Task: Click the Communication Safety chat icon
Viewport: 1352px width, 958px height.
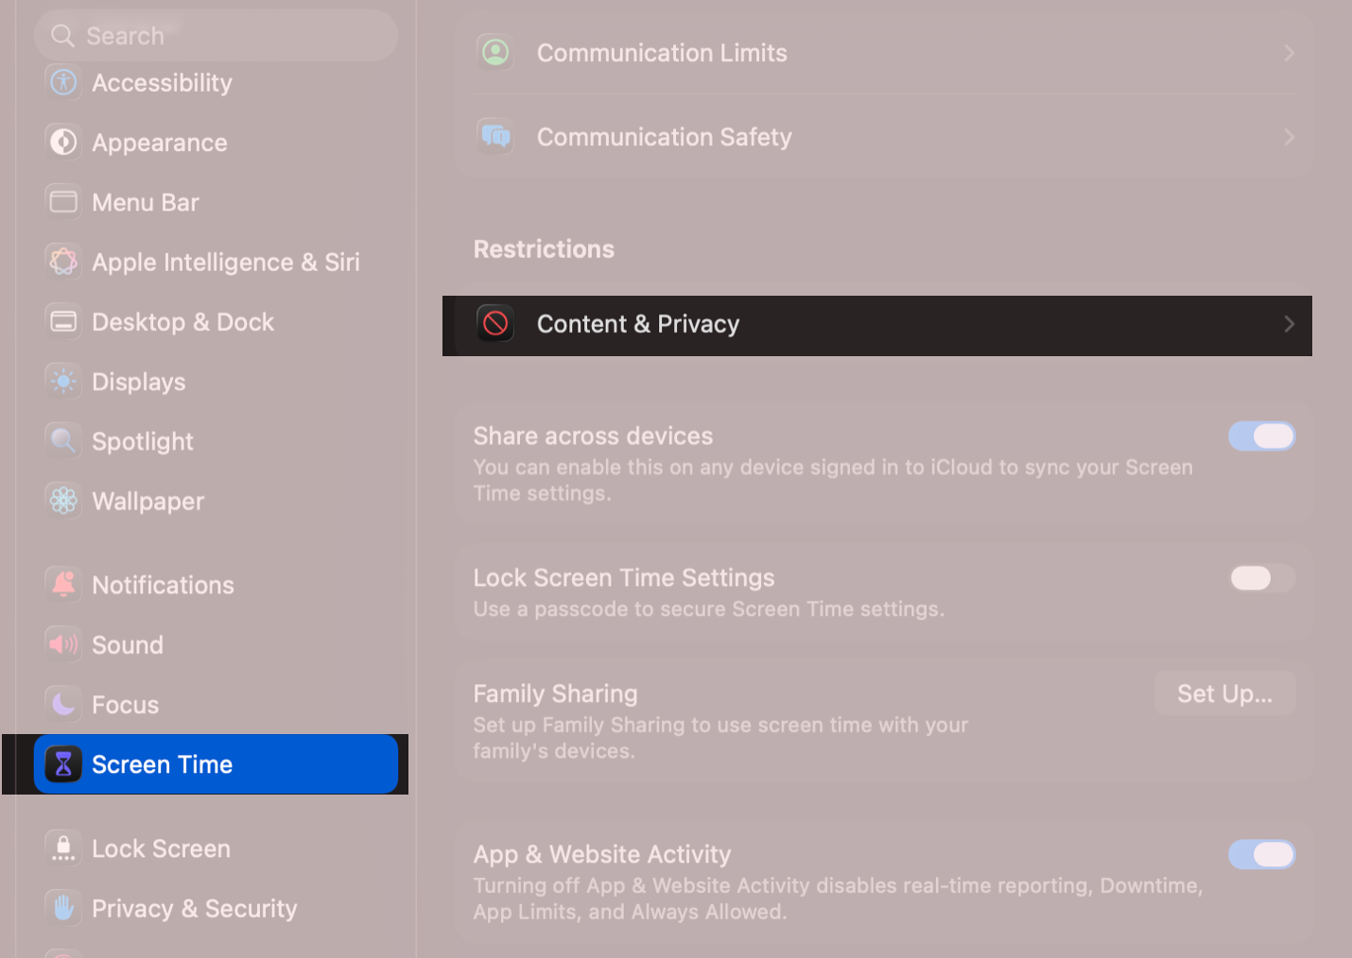Action: tap(494, 136)
